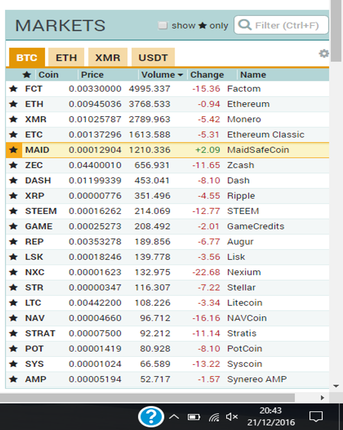Click the Monero price 0.01025787
The height and width of the screenshot is (430, 343).
click(x=95, y=120)
